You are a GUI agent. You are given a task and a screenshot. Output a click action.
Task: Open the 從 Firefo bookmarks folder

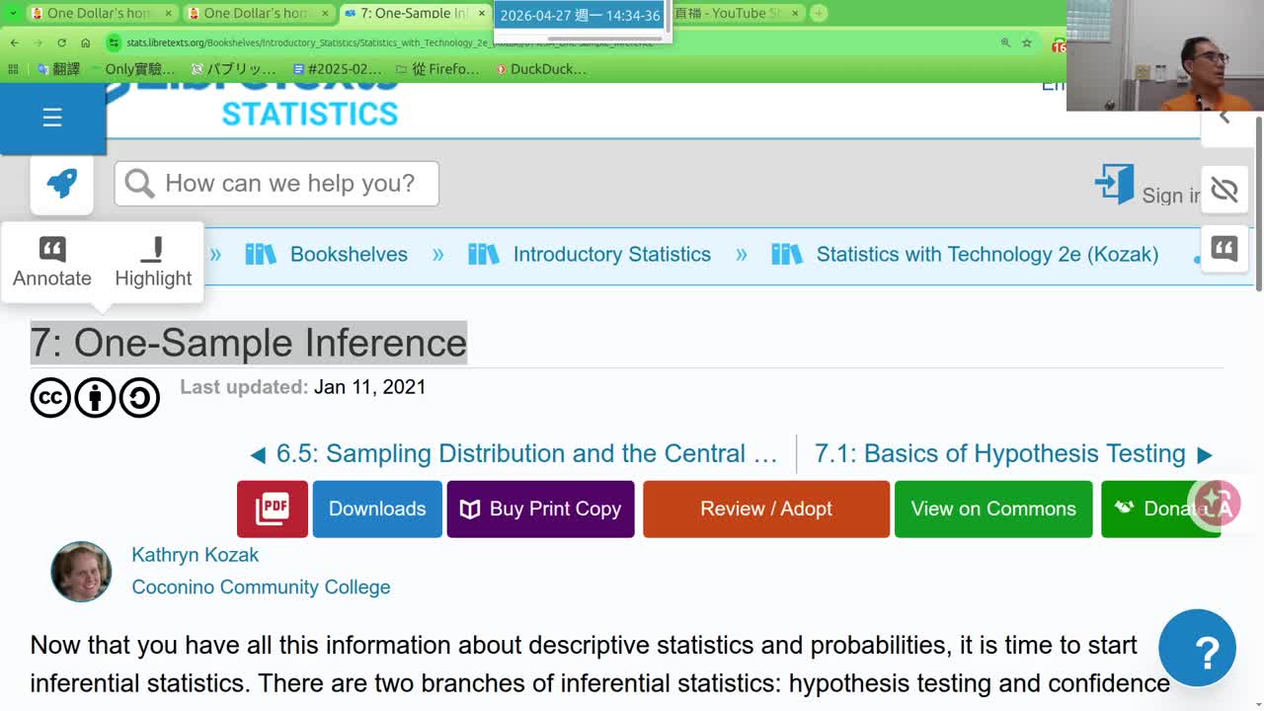click(437, 69)
